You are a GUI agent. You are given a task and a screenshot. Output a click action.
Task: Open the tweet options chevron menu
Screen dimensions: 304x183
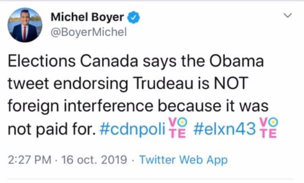pos(287,15)
